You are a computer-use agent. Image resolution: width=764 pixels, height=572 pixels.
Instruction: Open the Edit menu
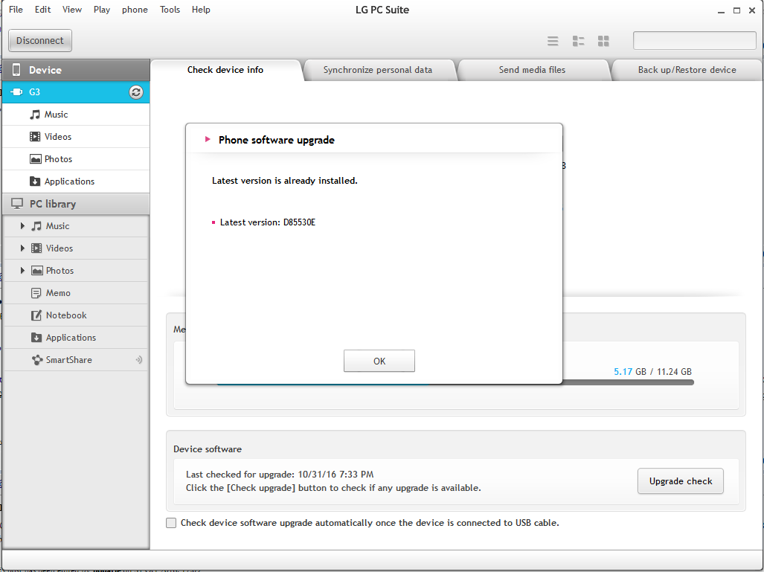(42, 9)
